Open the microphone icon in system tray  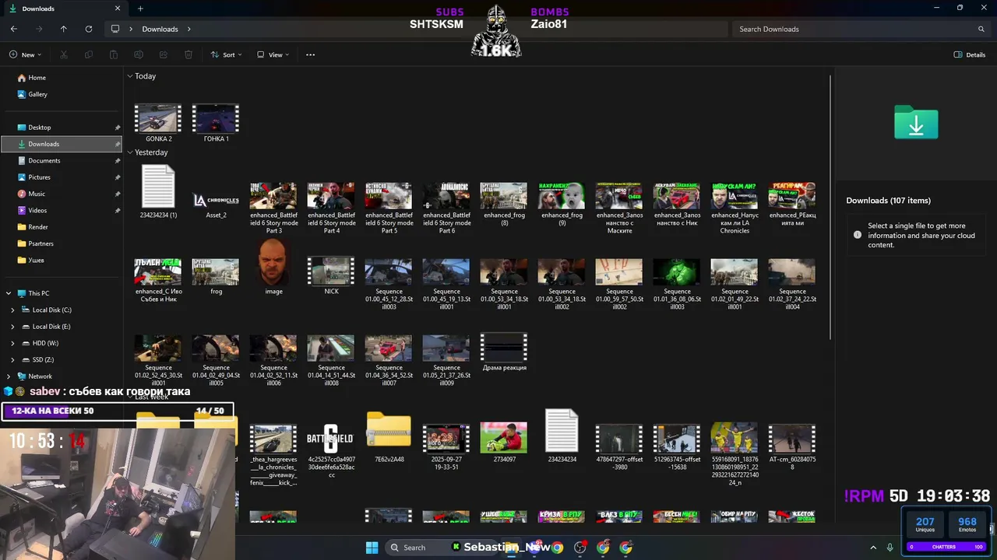890,548
